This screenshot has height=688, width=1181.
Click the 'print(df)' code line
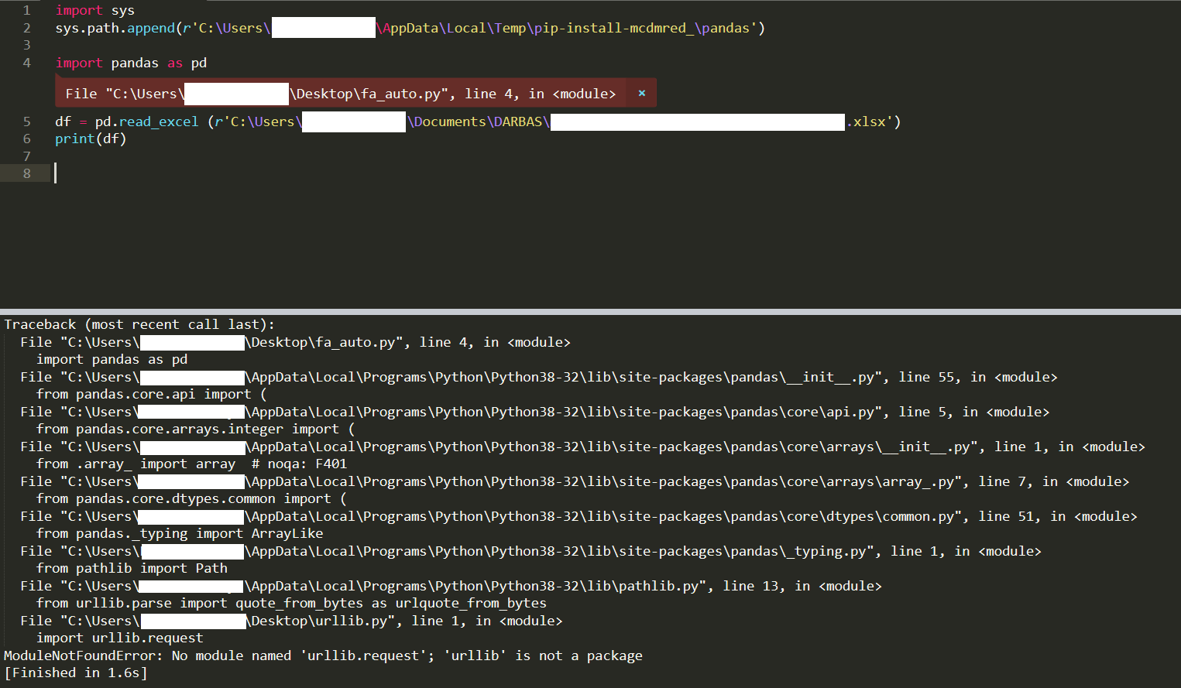(x=91, y=139)
